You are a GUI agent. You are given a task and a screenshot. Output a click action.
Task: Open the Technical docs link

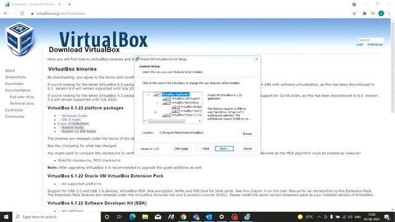point(22,103)
